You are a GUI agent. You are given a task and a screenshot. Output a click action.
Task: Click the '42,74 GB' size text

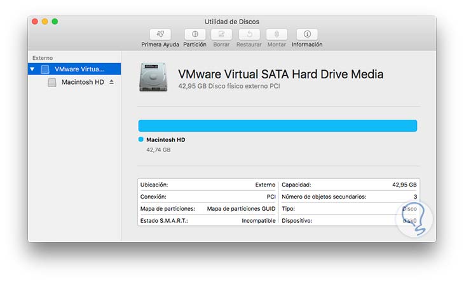(158, 150)
